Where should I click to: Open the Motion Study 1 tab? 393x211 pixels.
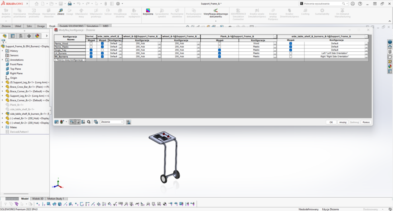pyautogui.click(x=56, y=199)
